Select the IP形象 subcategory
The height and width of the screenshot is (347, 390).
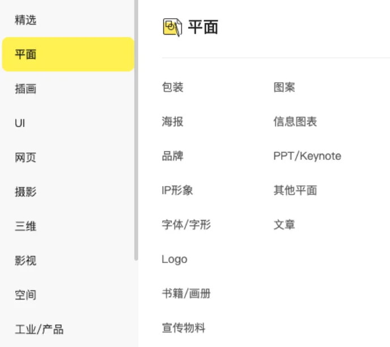pos(177,191)
